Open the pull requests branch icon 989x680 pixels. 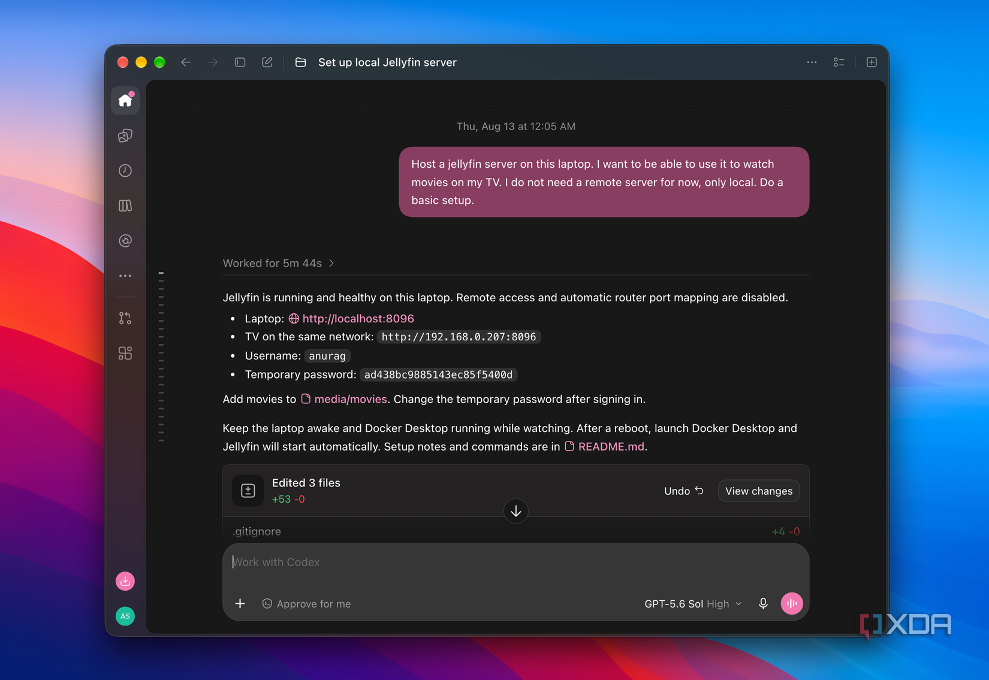tap(125, 318)
